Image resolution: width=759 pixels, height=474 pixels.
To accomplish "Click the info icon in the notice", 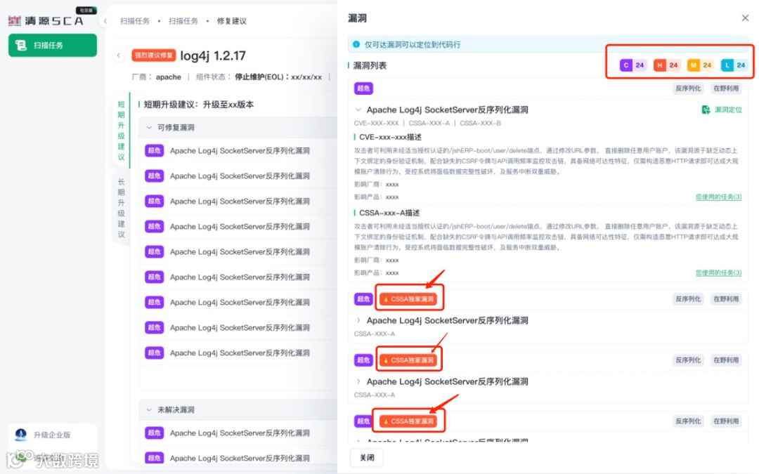I will click(356, 44).
